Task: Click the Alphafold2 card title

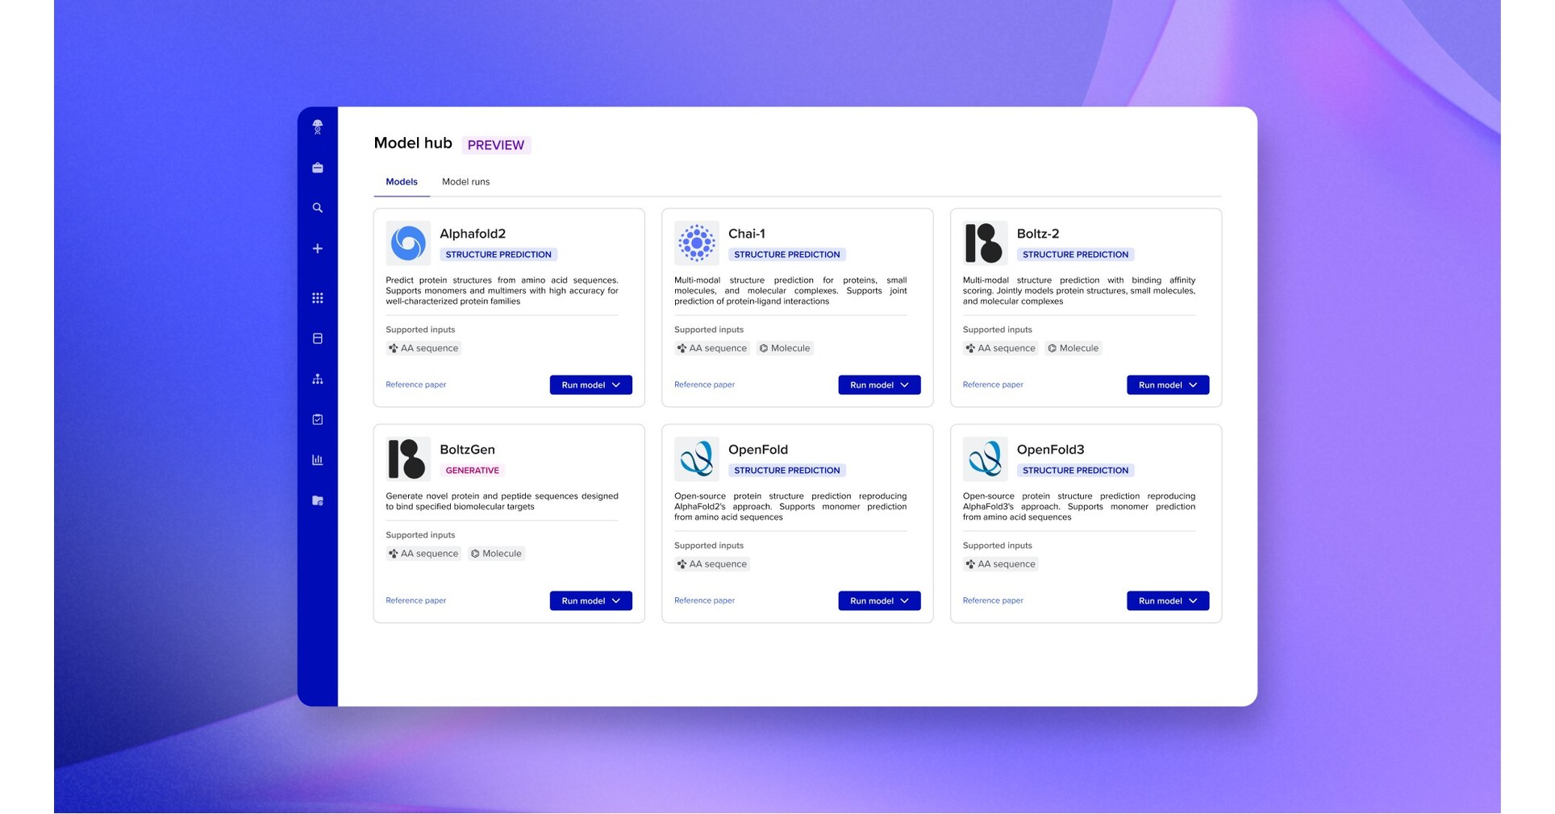Action: (473, 234)
